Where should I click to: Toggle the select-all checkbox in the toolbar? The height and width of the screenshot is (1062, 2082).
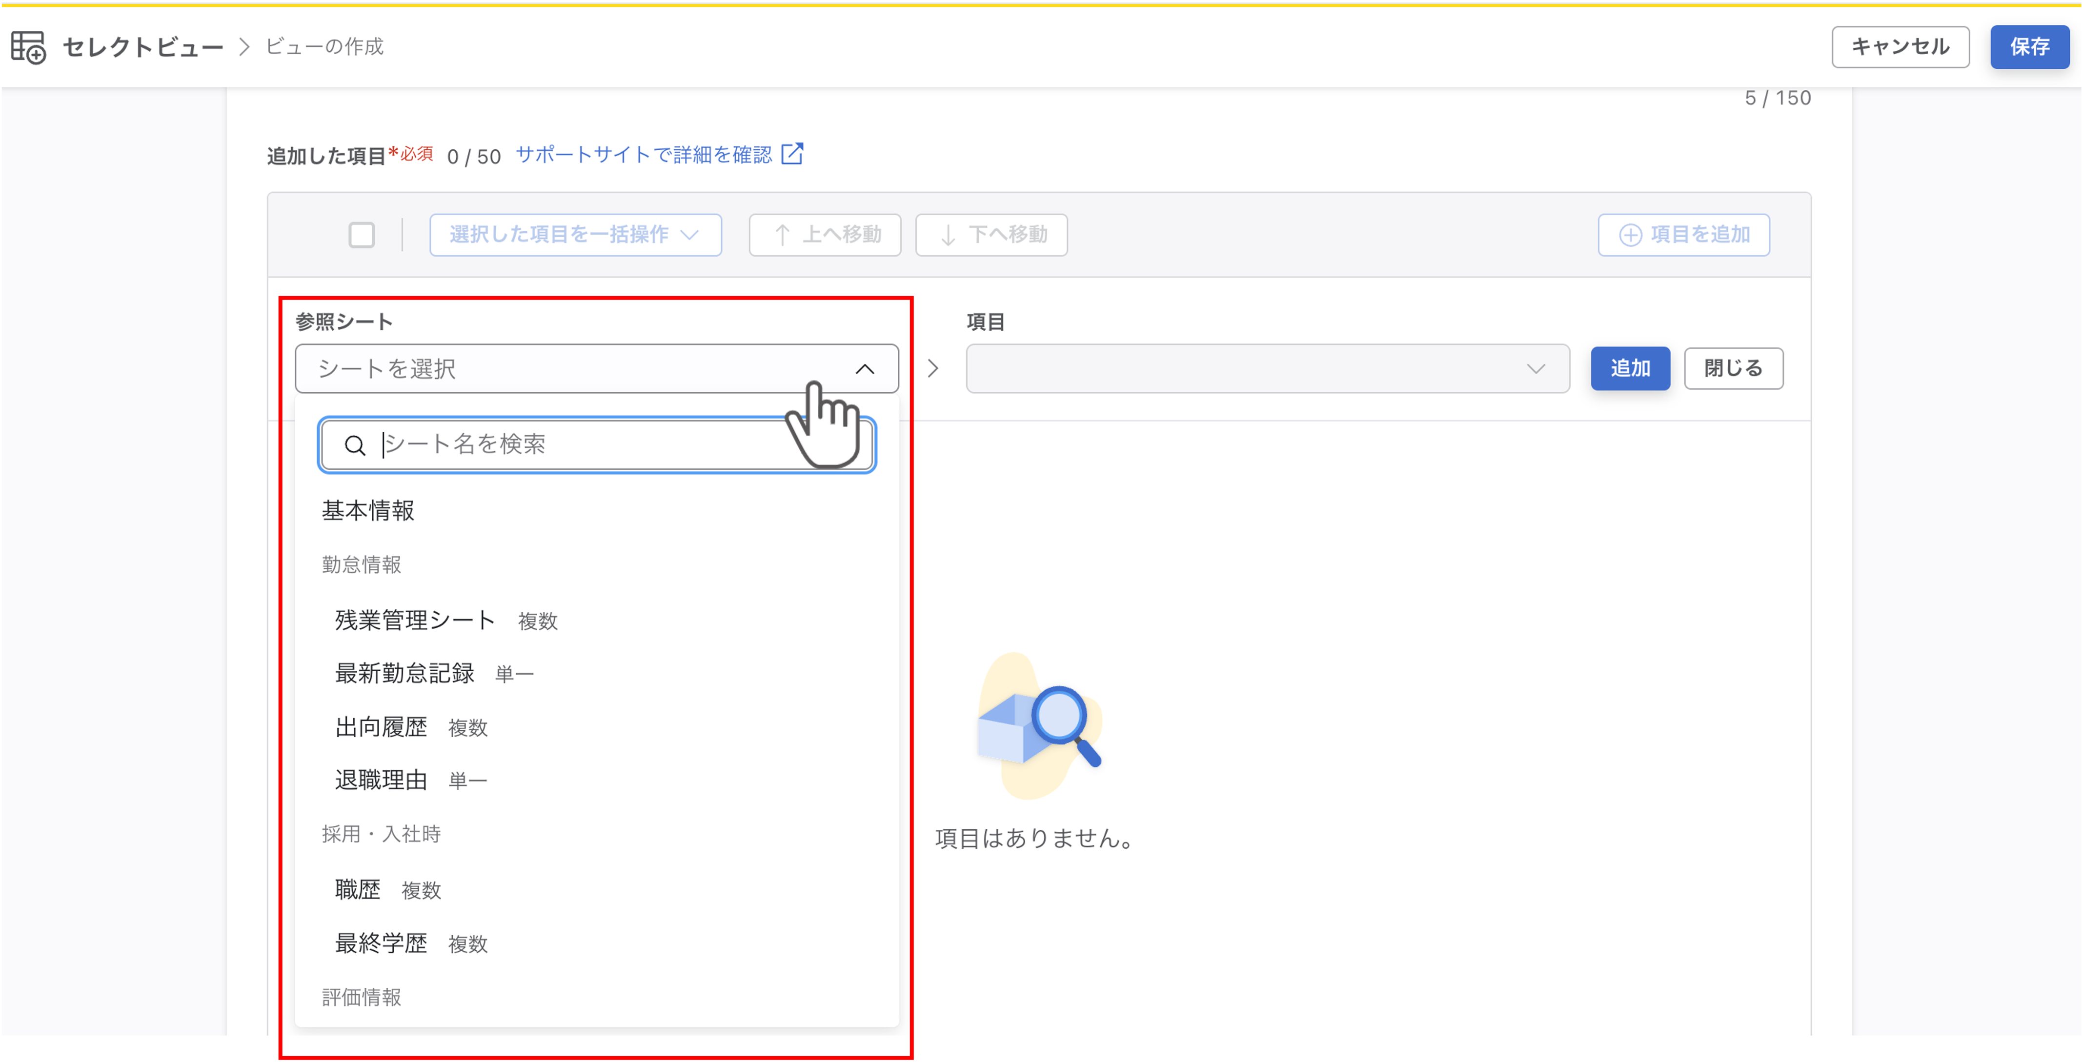pos(361,235)
